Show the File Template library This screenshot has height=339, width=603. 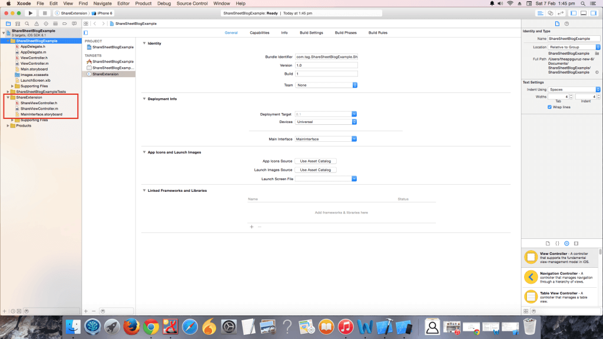coord(548,243)
